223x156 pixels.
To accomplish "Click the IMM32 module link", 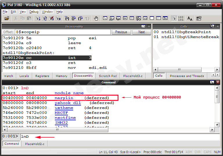I will click(61, 123).
